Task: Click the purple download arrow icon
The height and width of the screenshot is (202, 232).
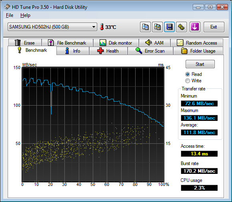Action: [x=195, y=27]
